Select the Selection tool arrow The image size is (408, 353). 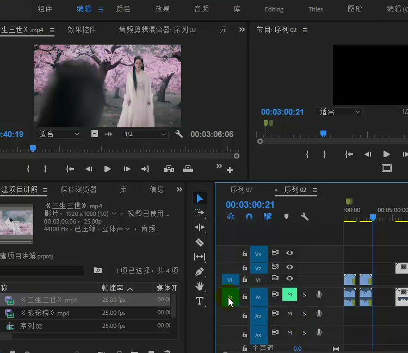(x=200, y=198)
